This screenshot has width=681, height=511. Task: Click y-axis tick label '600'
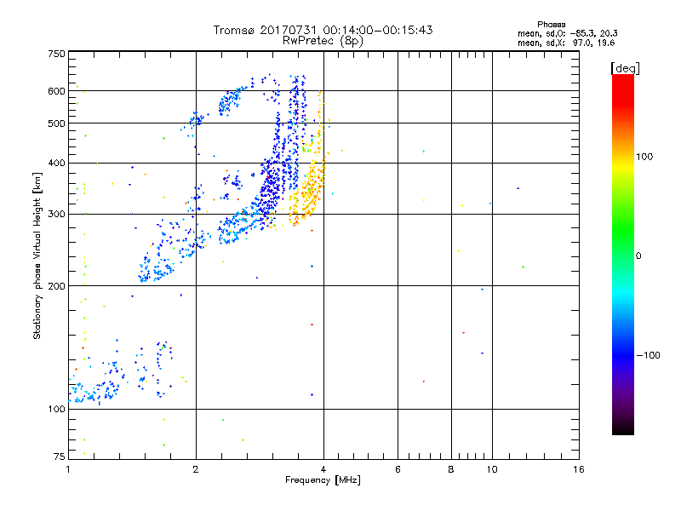pyautogui.click(x=56, y=91)
